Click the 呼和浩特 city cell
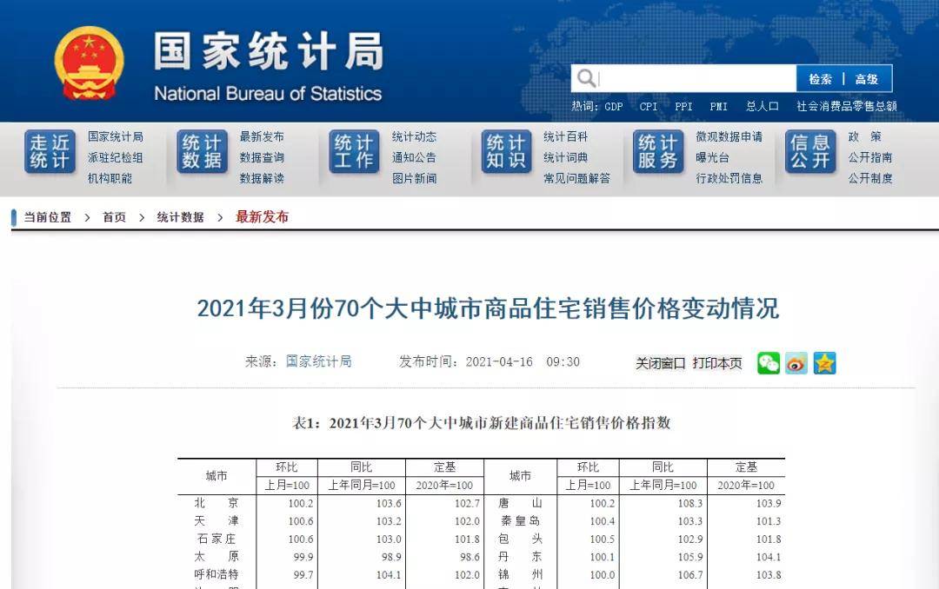The width and height of the screenshot is (939, 589). point(216,574)
